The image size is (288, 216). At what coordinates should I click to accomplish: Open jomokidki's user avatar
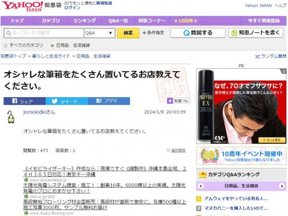coord(11,118)
